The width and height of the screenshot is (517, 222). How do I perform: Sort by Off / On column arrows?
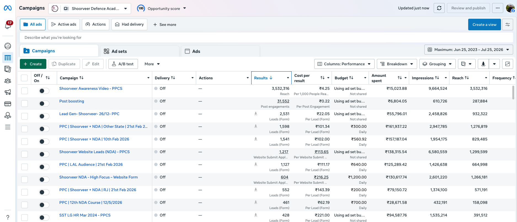tap(48, 78)
